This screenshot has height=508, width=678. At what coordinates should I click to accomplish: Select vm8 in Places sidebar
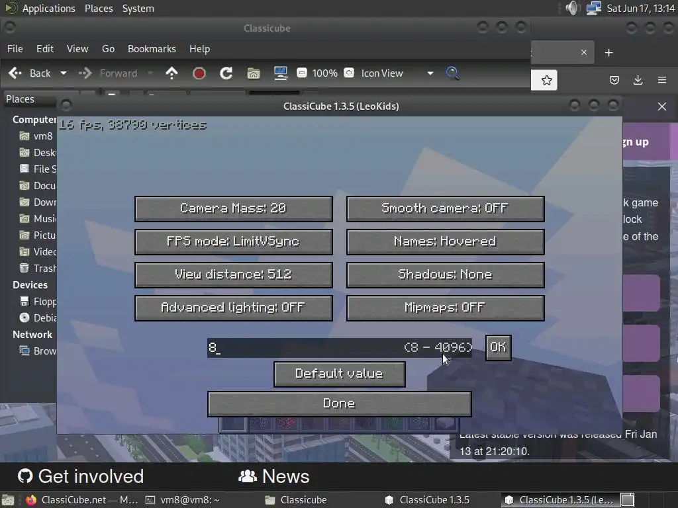(x=38, y=136)
